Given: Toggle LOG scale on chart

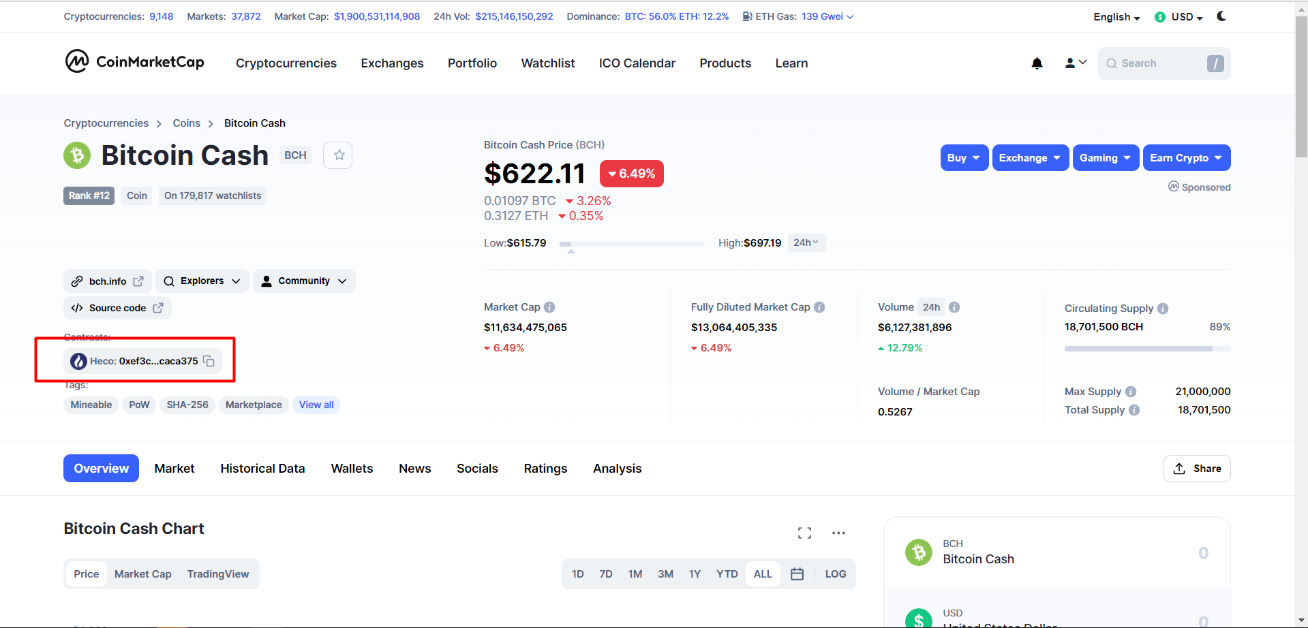Looking at the screenshot, I should pyautogui.click(x=836, y=574).
